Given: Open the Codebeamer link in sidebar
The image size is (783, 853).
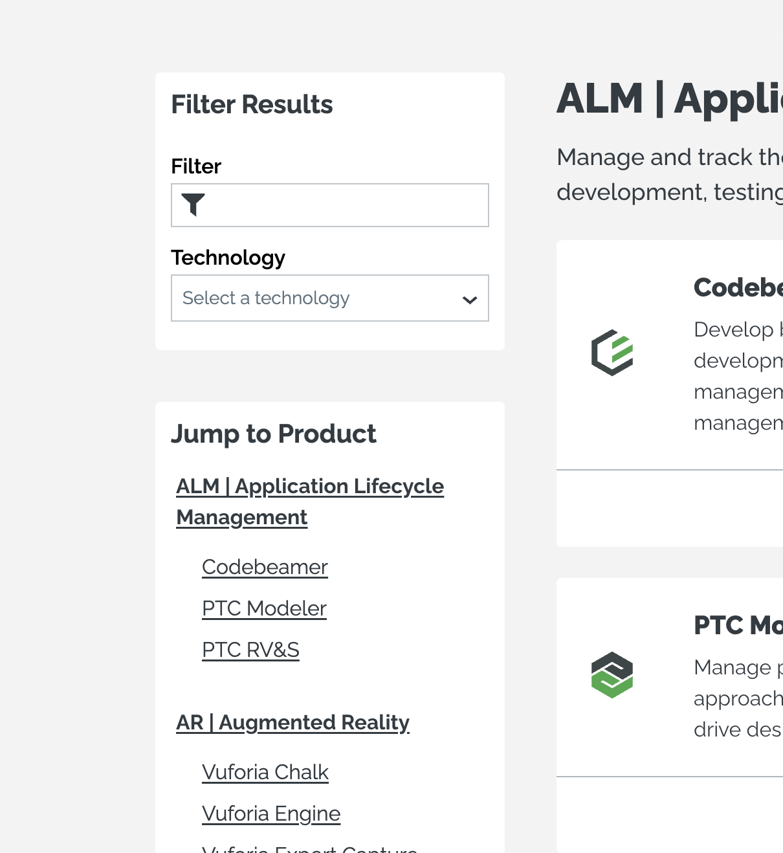Looking at the screenshot, I should (x=265, y=567).
